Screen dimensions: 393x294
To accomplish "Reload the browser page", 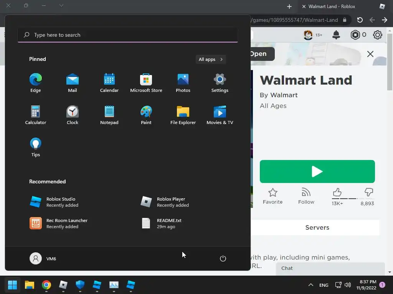I will coord(360,20).
